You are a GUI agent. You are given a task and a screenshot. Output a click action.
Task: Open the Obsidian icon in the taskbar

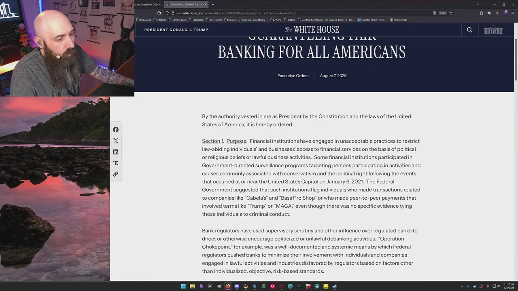201,286
